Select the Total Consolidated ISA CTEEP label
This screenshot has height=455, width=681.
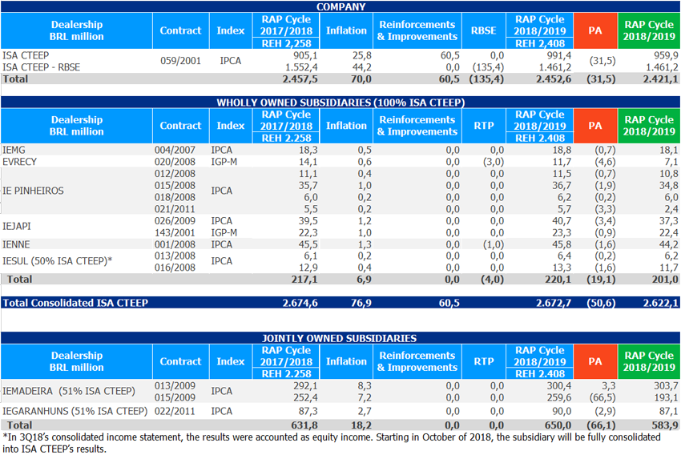75,303
